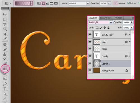140x103 pixels.
Task: Open options bar Opacity slider arrow
Action: [109, 3]
